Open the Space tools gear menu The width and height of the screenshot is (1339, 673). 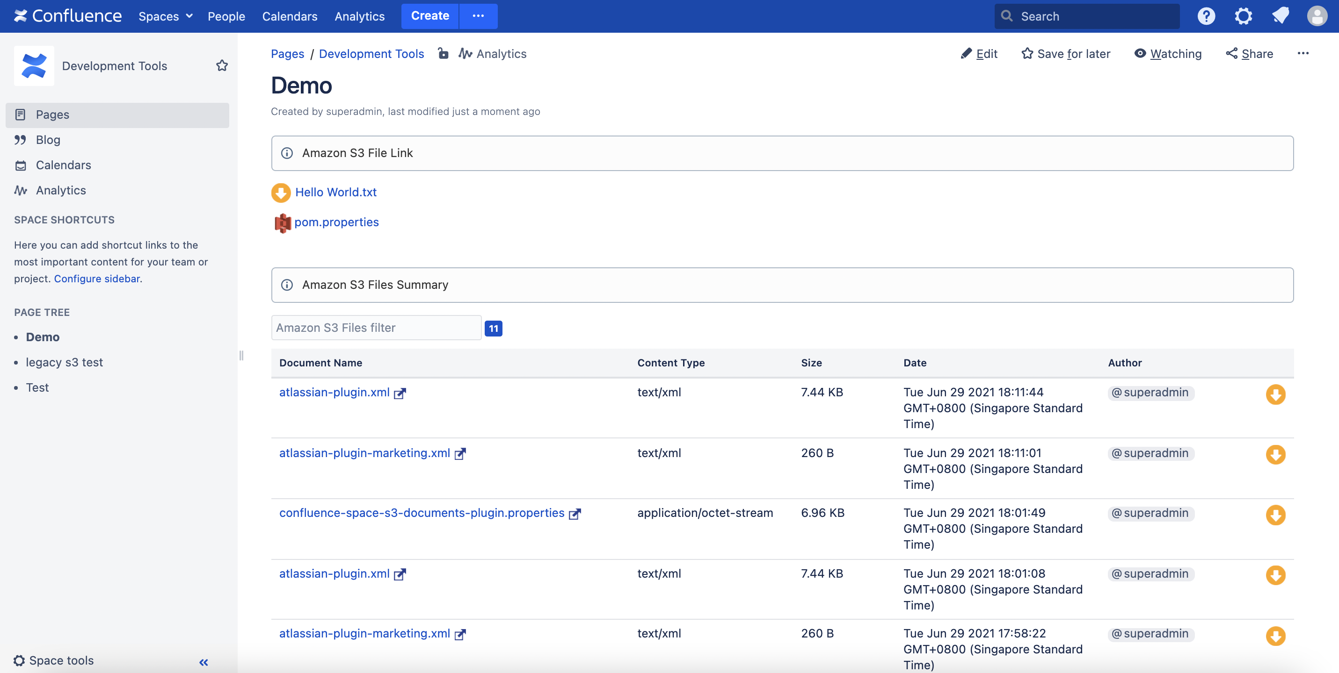[x=54, y=660]
